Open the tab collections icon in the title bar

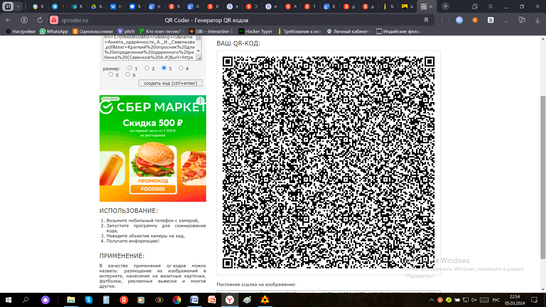click(475, 6)
